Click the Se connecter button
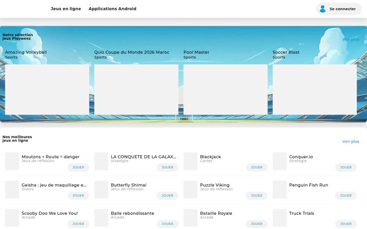Image resolution: width=367 pixels, height=229 pixels. (338, 9)
